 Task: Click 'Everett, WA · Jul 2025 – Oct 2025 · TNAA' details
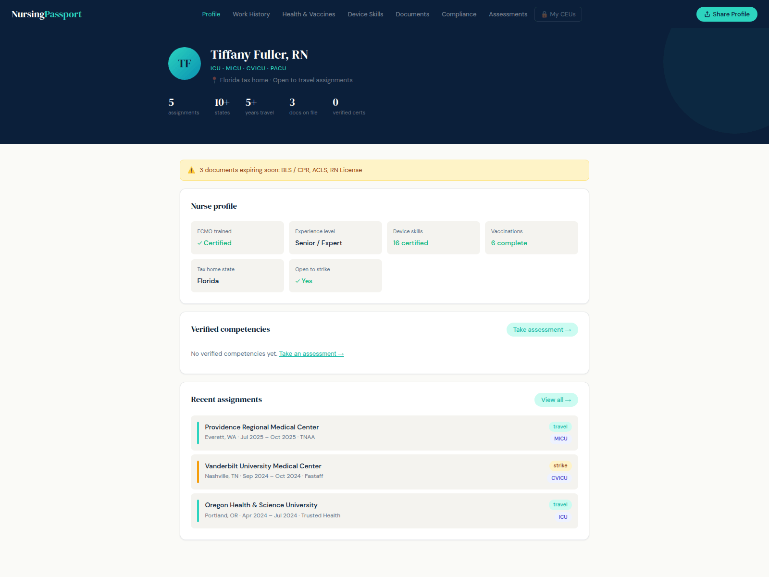tap(260, 438)
